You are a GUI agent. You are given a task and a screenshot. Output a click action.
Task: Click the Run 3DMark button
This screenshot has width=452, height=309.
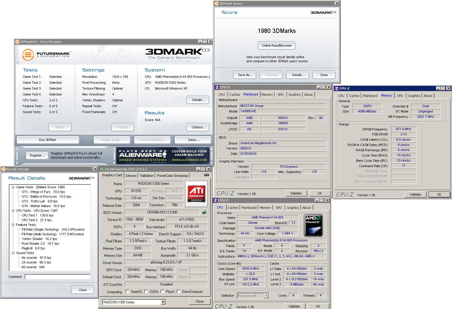point(48,140)
